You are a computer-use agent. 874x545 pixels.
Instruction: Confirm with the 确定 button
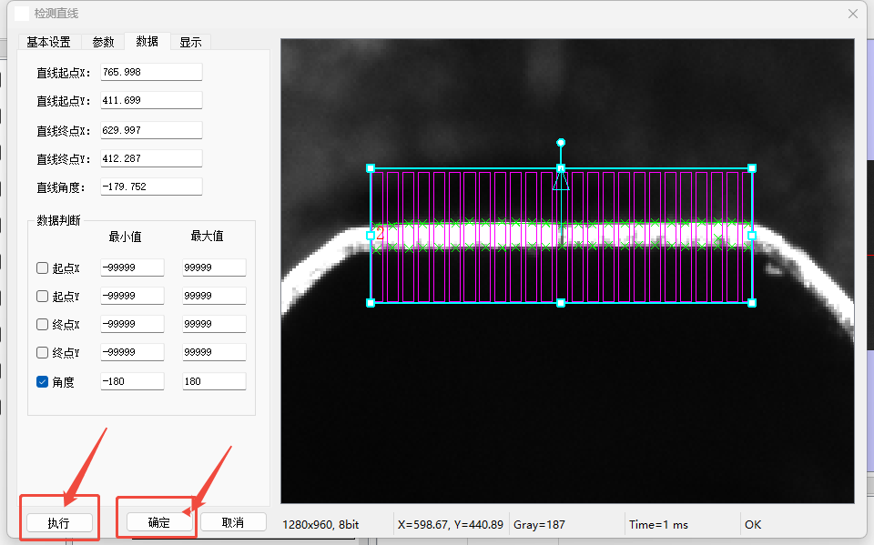159,522
